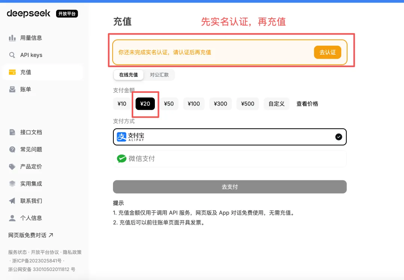Screen dimensions: 404x280
Task: Open the 浙公网安备 33010502011812 号 link
Action: pyautogui.click(x=42, y=270)
